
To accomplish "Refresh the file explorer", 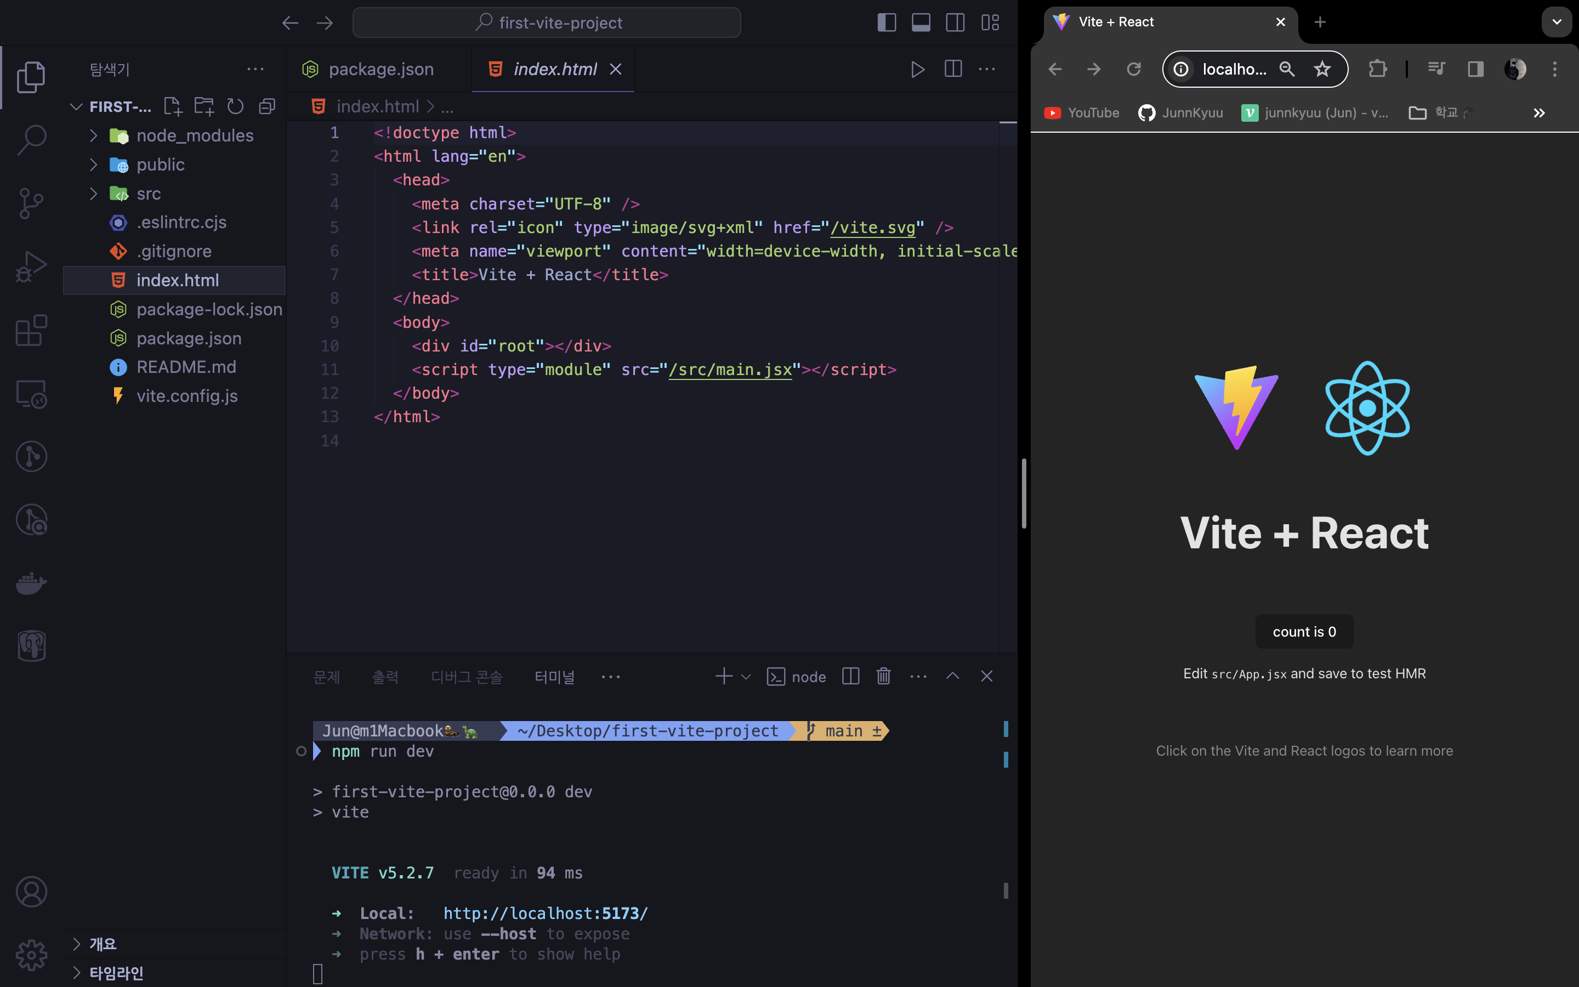I will point(235,106).
